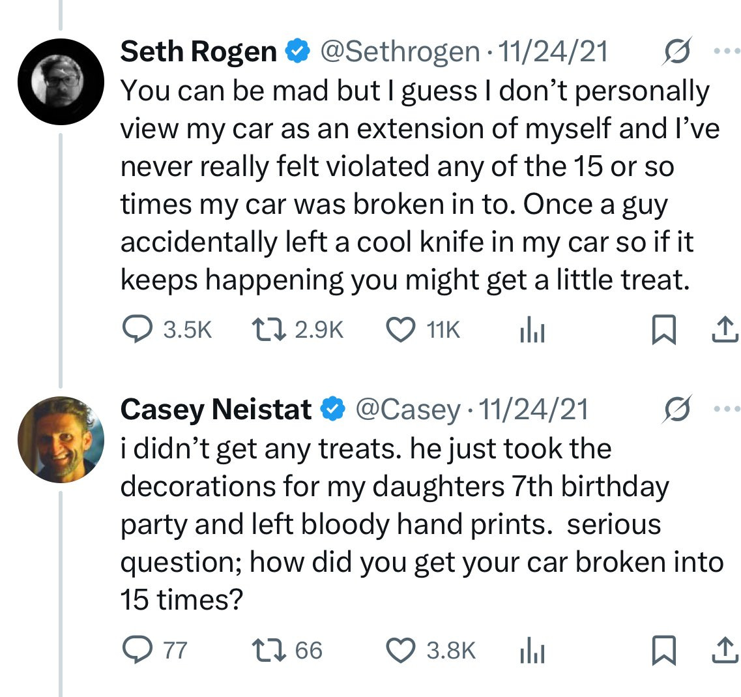View analytics for Casey Neistat's tweet
The height and width of the screenshot is (697, 741).
click(x=532, y=652)
